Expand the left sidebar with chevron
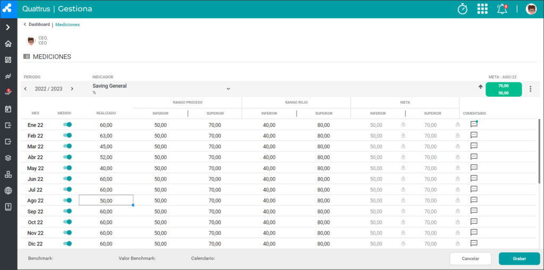 point(8,28)
